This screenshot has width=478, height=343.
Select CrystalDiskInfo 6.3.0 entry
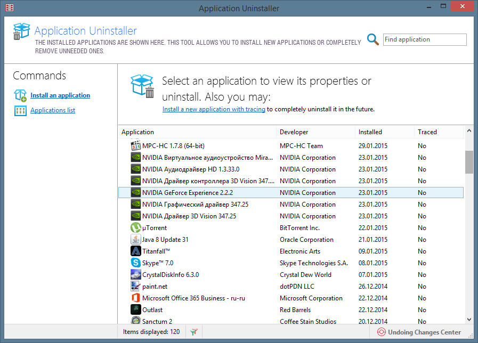tap(291, 274)
